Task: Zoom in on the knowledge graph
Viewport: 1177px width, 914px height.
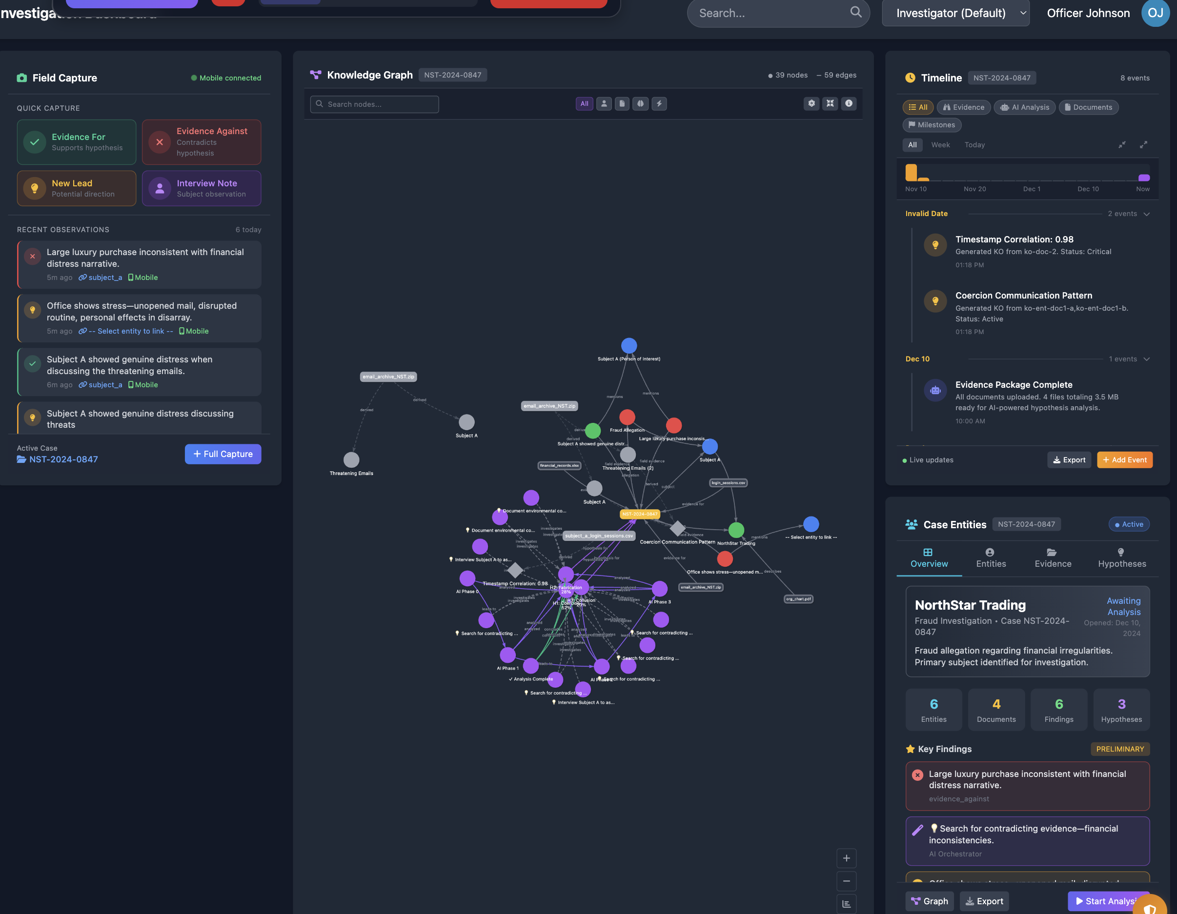Action: click(x=846, y=858)
